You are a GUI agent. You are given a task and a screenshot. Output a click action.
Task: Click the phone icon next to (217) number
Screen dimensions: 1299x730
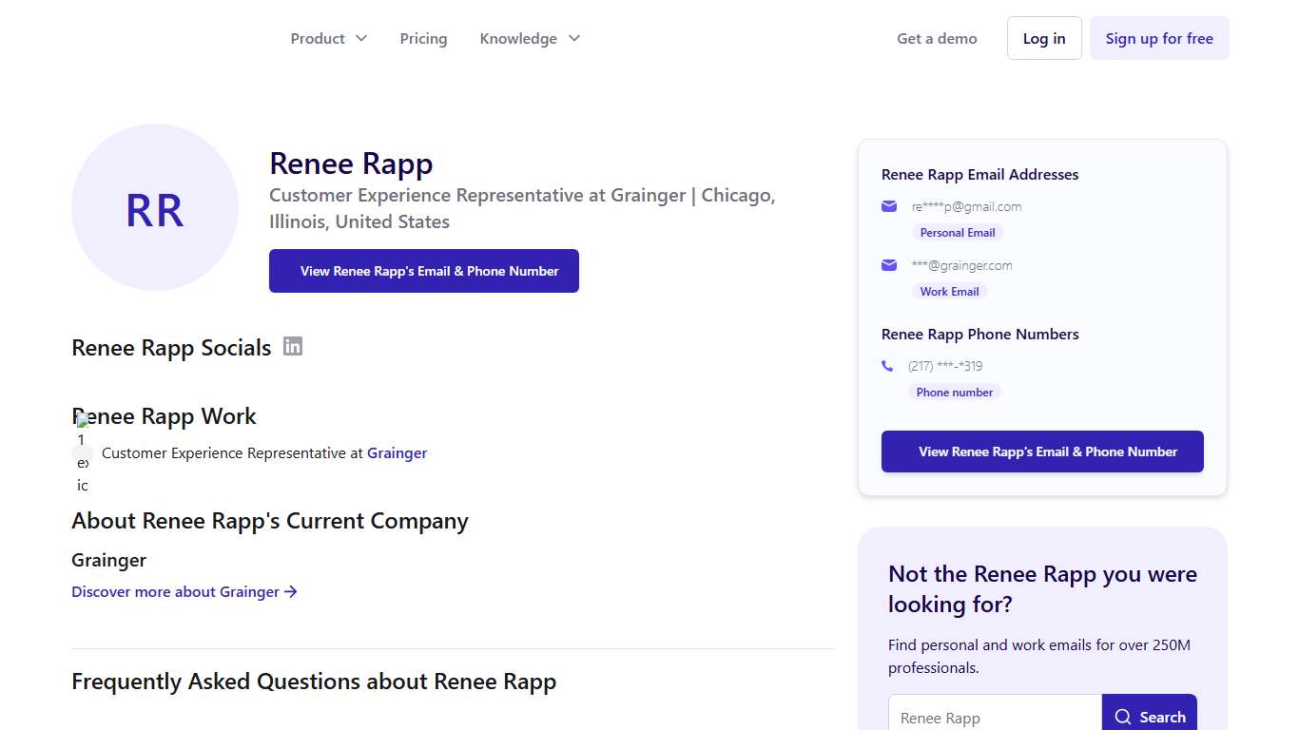pos(887,365)
